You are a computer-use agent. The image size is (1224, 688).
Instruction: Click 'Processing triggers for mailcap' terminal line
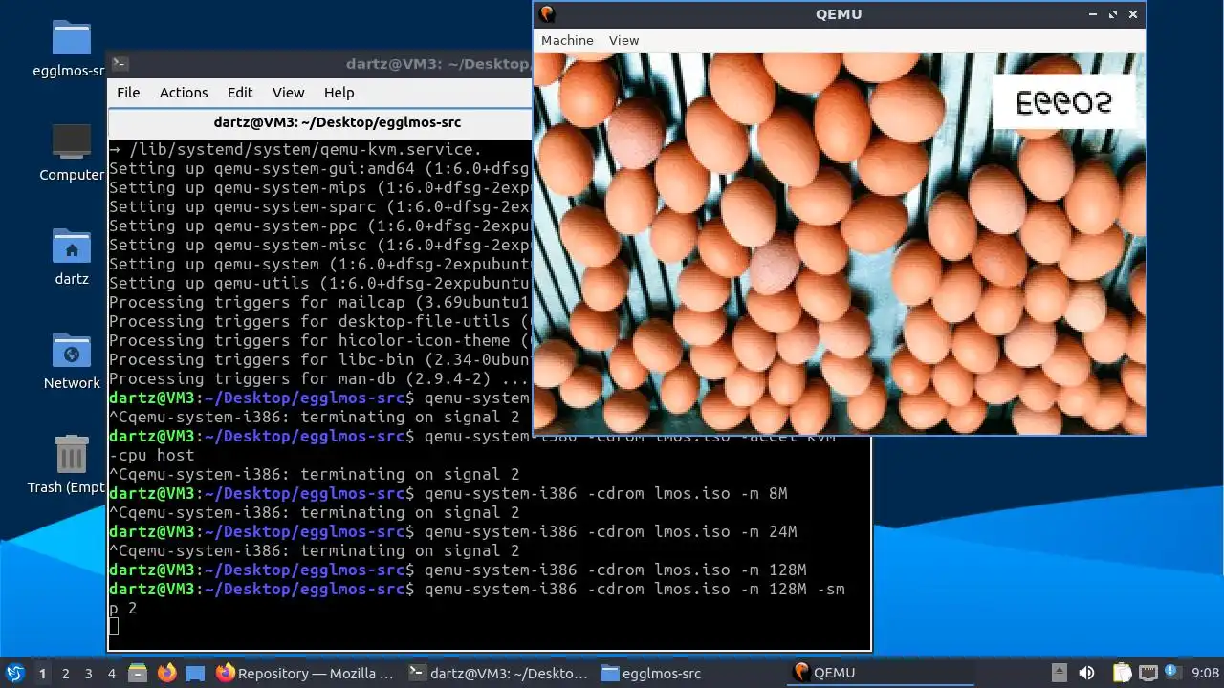pos(319,302)
